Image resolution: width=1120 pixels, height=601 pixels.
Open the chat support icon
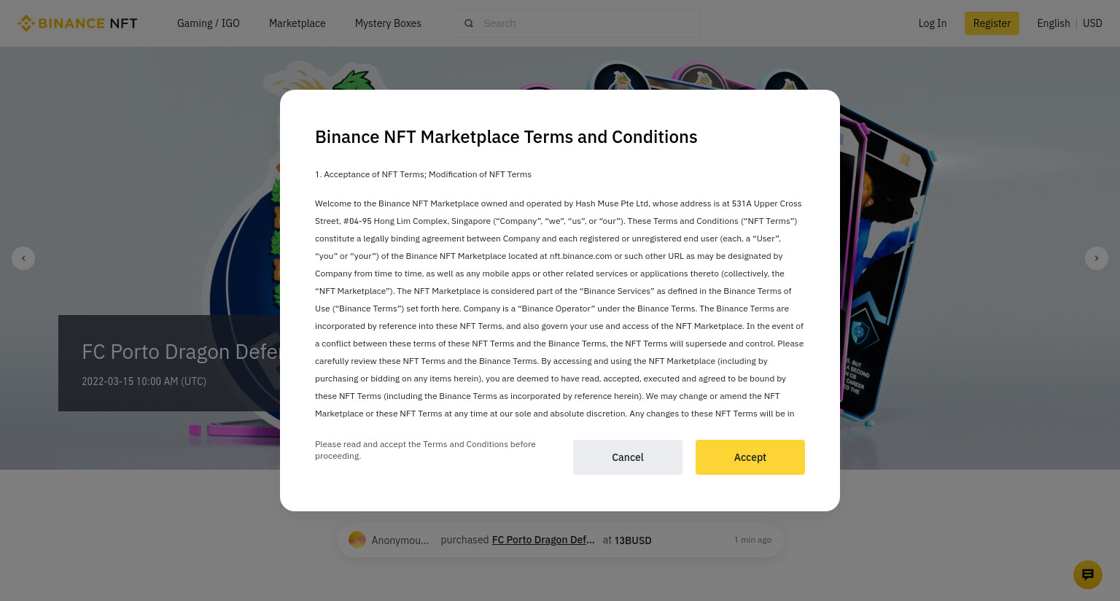[x=1087, y=575]
